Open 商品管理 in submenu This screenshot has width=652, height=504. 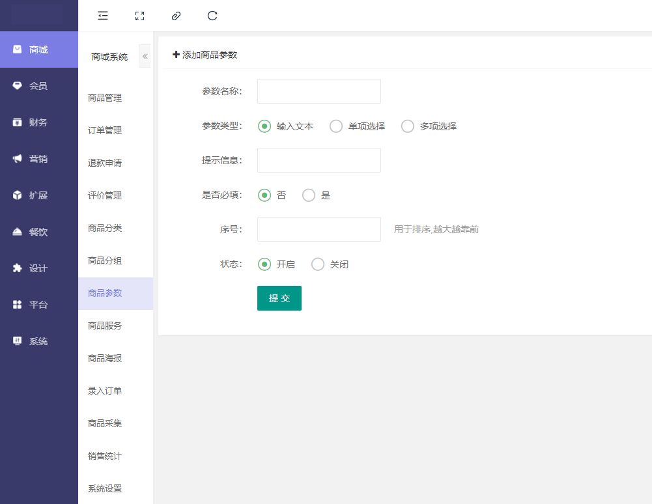[x=105, y=98]
